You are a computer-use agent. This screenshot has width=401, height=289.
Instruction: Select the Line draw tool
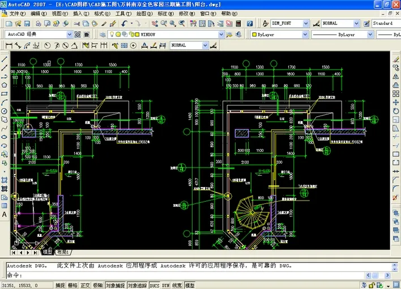5,59
